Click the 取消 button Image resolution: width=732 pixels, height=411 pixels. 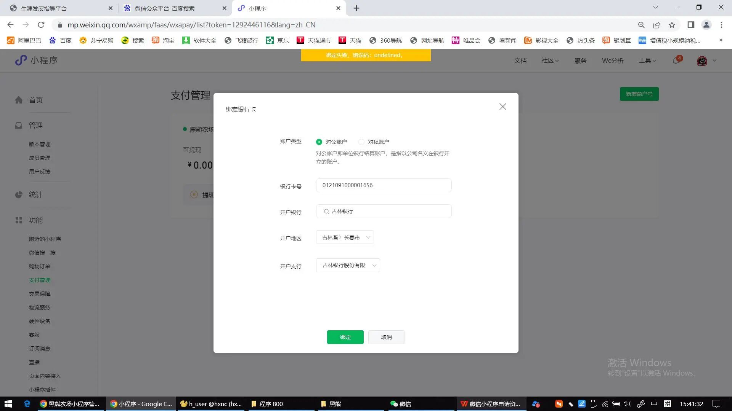coord(386,337)
